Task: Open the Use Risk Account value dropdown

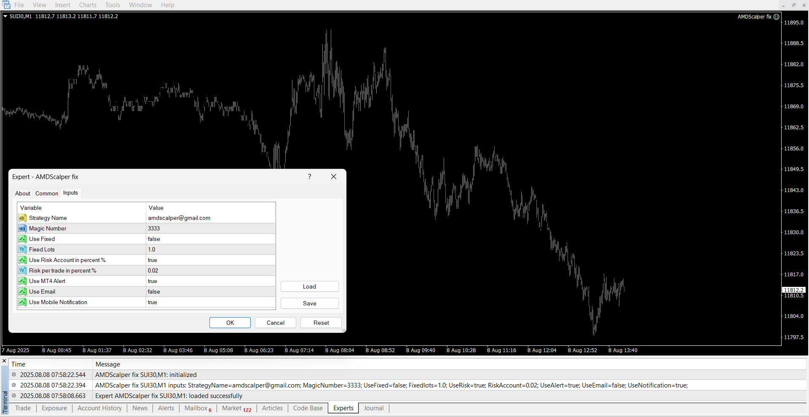Action: 210,260
